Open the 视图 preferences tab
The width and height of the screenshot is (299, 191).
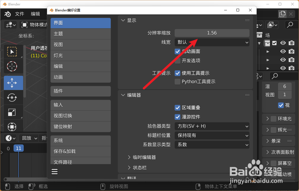click(x=81, y=45)
